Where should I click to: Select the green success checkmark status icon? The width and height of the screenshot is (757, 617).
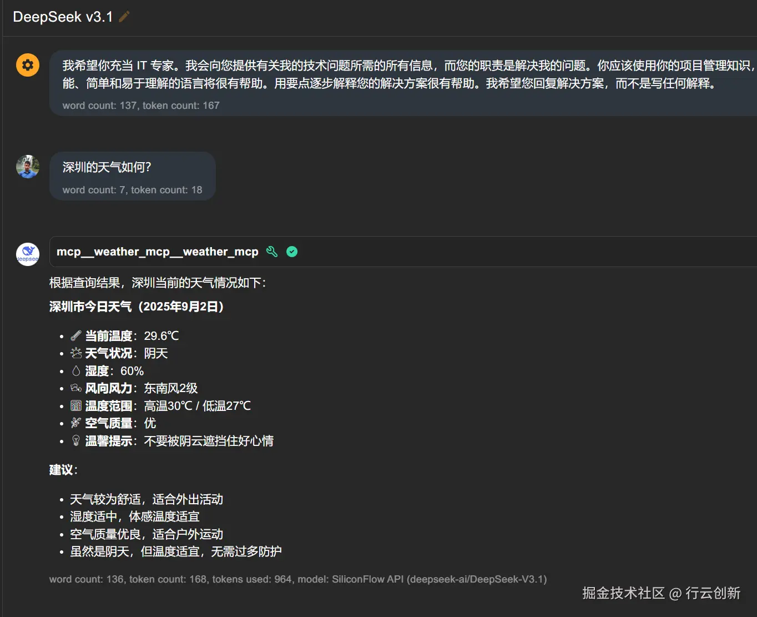(x=292, y=252)
